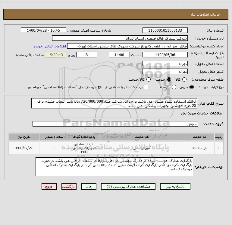Image resolution: width=232 pixels, height=225 pixels.
Task: Click the شرح کلی نیاز label
Action: (x=211, y=104)
